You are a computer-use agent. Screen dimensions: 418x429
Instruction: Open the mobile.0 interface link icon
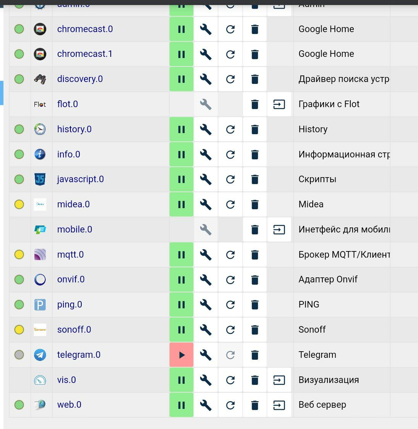pyautogui.click(x=279, y=229)
